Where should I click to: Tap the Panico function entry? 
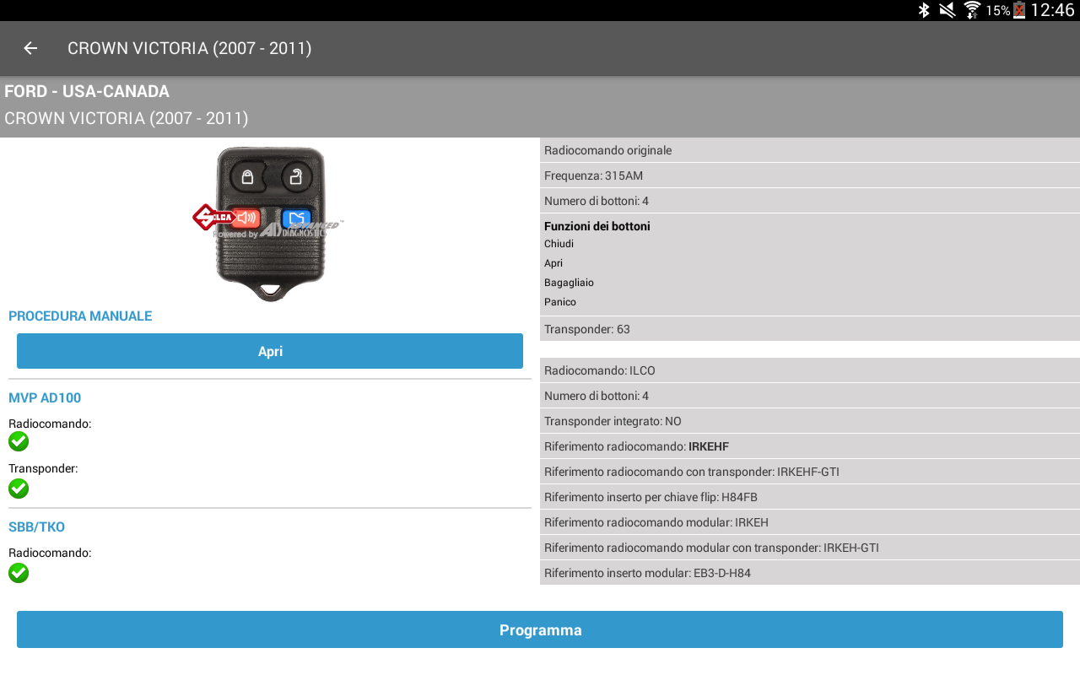560,302
